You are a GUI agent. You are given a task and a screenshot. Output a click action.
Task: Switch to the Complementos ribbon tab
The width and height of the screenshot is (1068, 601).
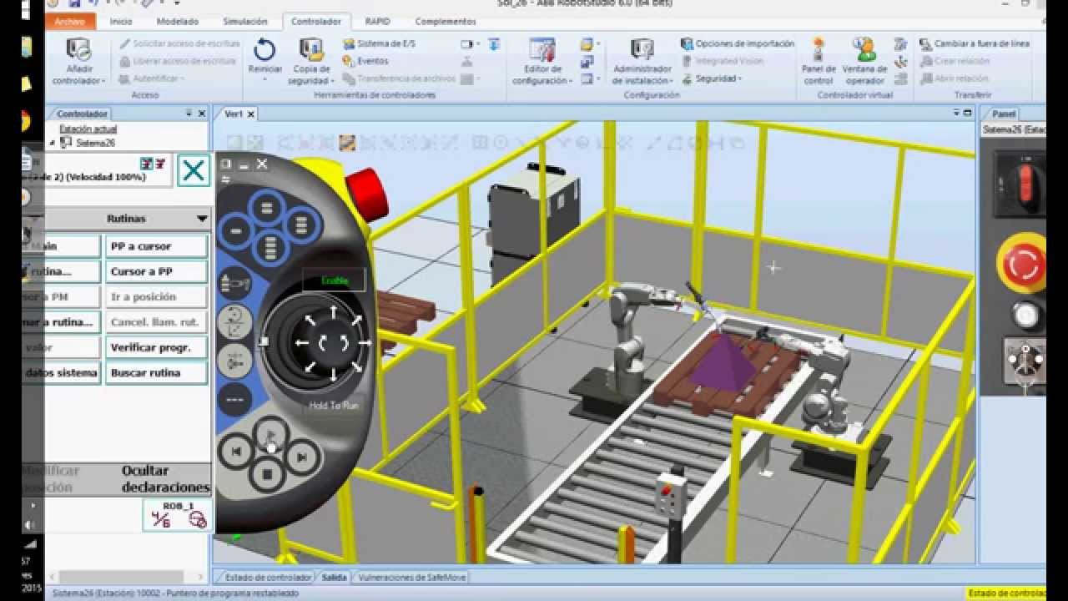click(x=446, y=22)
